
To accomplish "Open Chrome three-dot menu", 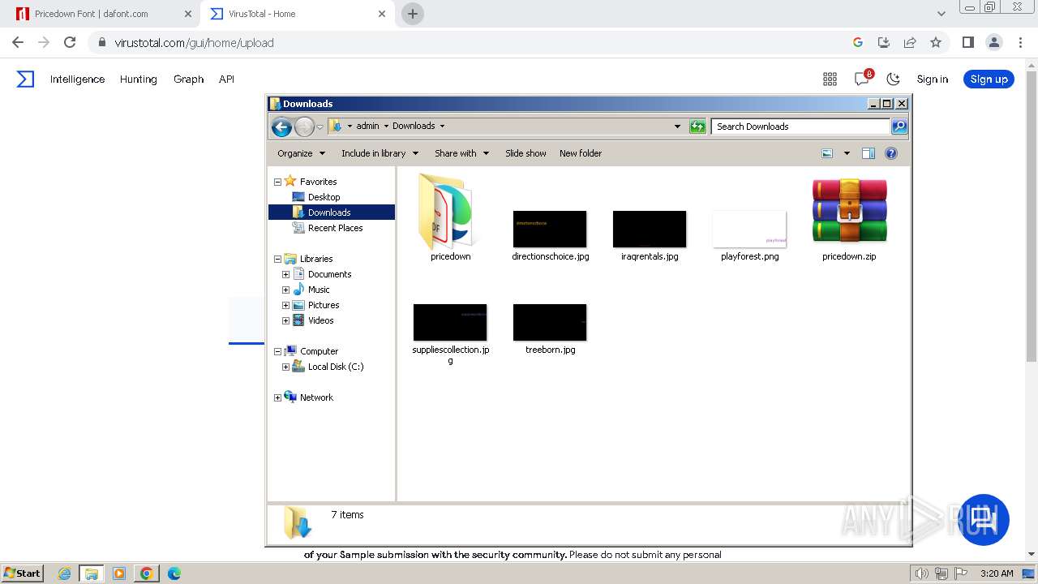I will tap(1019, 42).
